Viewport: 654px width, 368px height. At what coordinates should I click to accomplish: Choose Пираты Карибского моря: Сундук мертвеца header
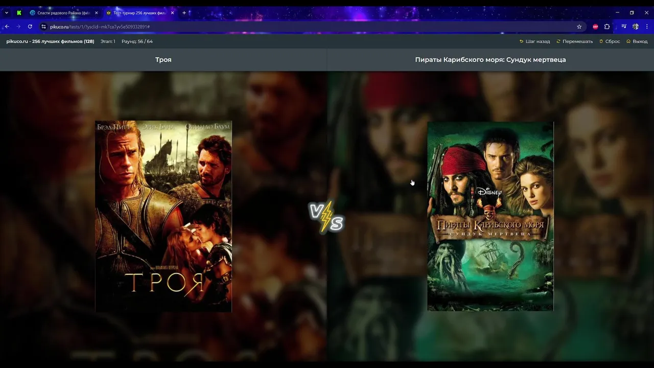coord(491,60)
